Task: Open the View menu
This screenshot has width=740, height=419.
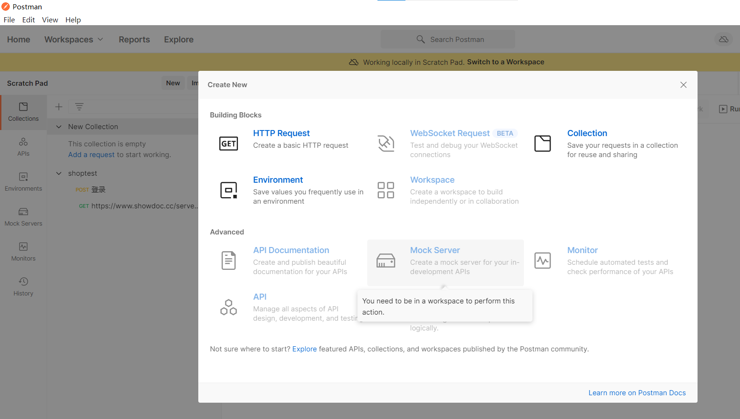Action: [50, 20]
